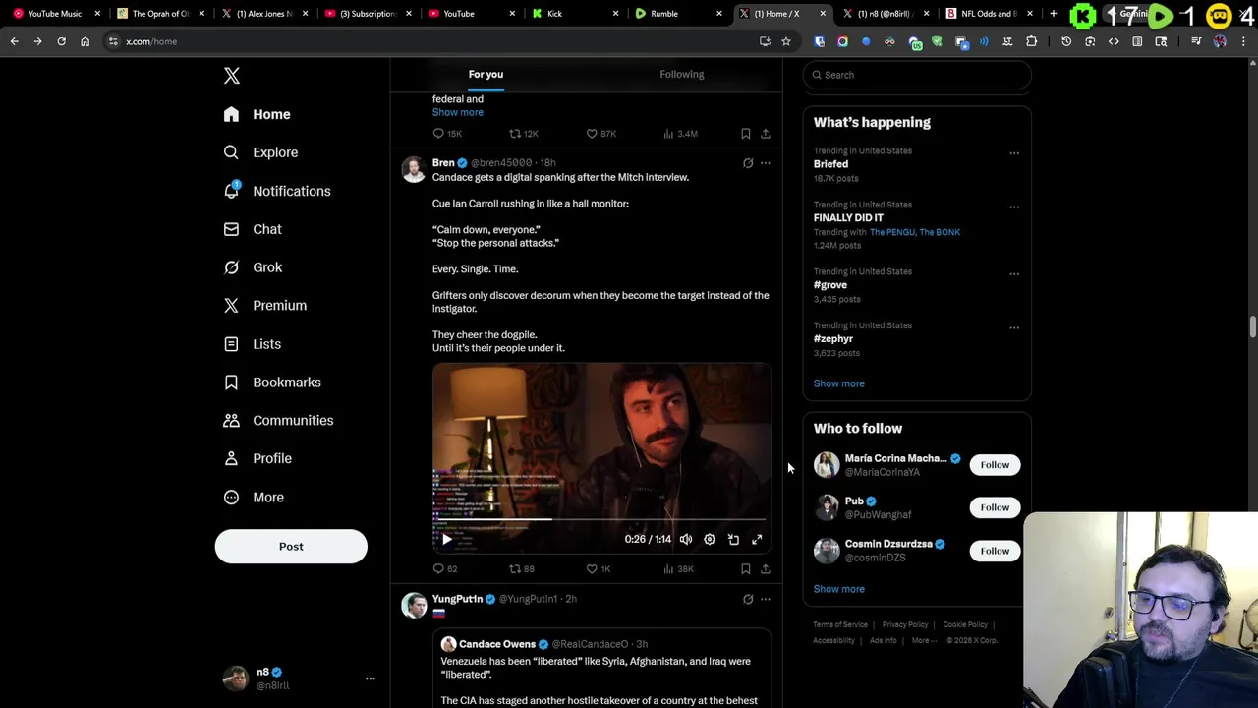The height and width of the screenshot is (708, 1258).
Task: Follow Pub
Action: click(995, 507)
